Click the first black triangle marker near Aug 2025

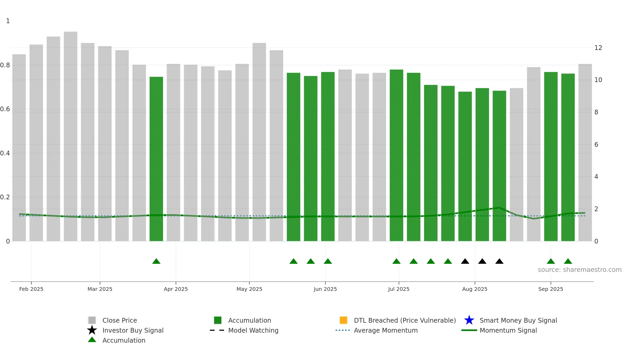point(465,261)
